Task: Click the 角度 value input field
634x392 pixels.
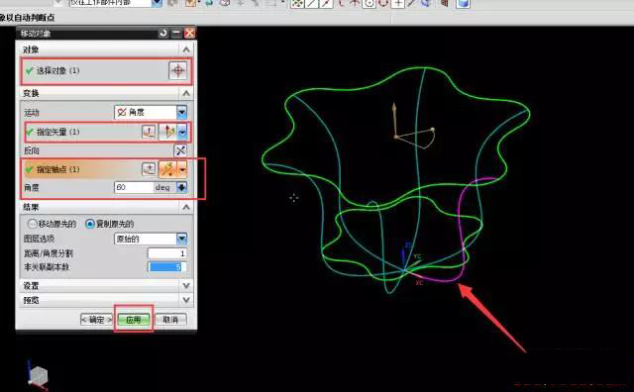Action: pos(134,187)
